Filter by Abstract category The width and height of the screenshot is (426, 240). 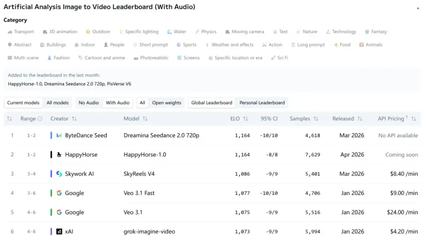(19, 45)
